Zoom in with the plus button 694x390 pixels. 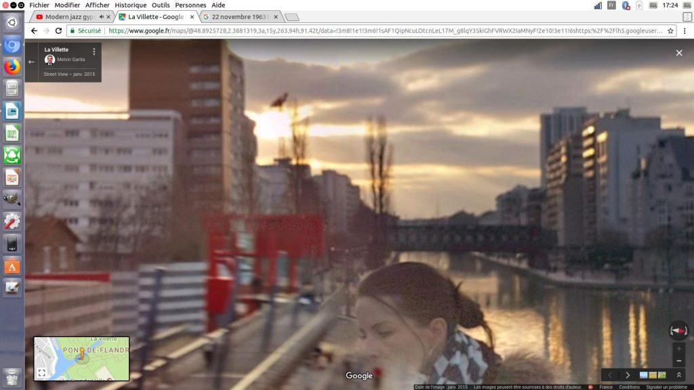coord(678,349)
